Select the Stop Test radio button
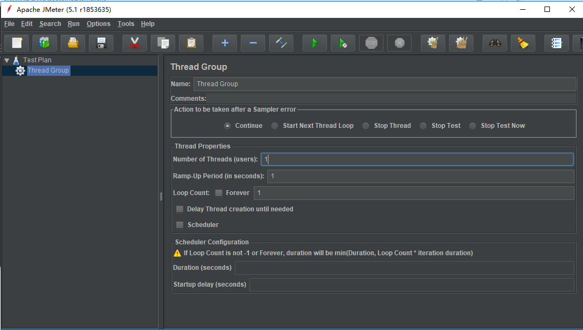The image size is (583, 330). pos(423,126)
